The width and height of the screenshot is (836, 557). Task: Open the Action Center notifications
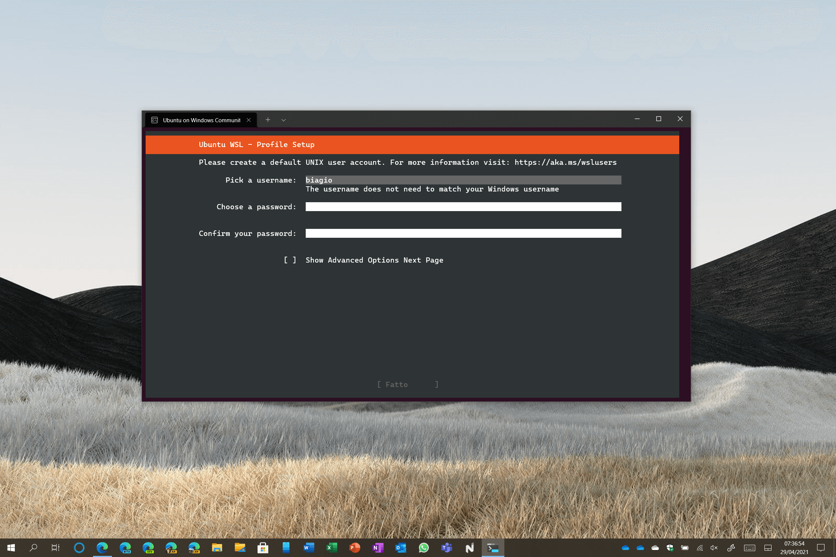tap(821, 548)
